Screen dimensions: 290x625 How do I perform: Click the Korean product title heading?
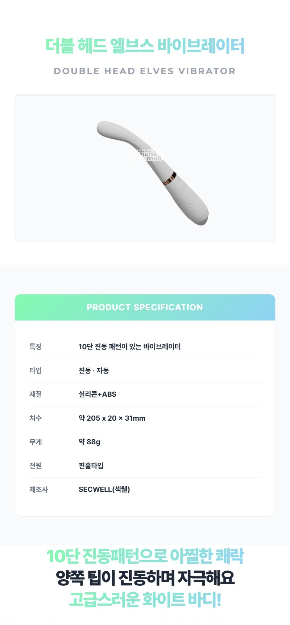[x=145, y=46]
